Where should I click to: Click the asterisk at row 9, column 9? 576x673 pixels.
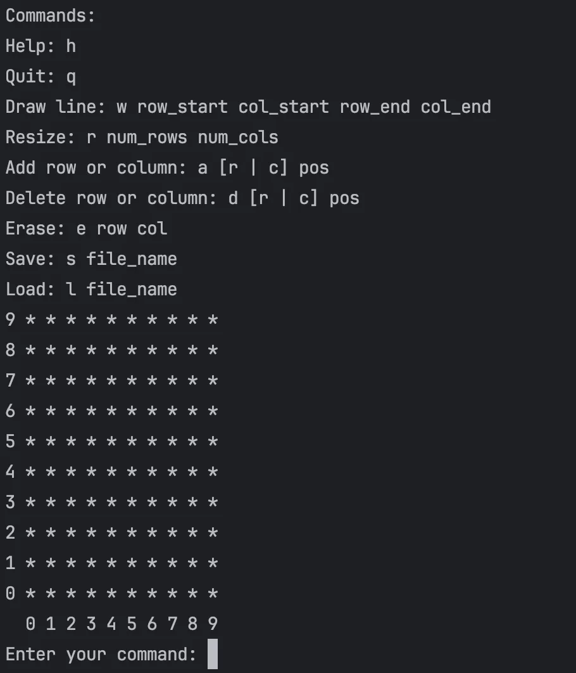(x=213, y=320)
